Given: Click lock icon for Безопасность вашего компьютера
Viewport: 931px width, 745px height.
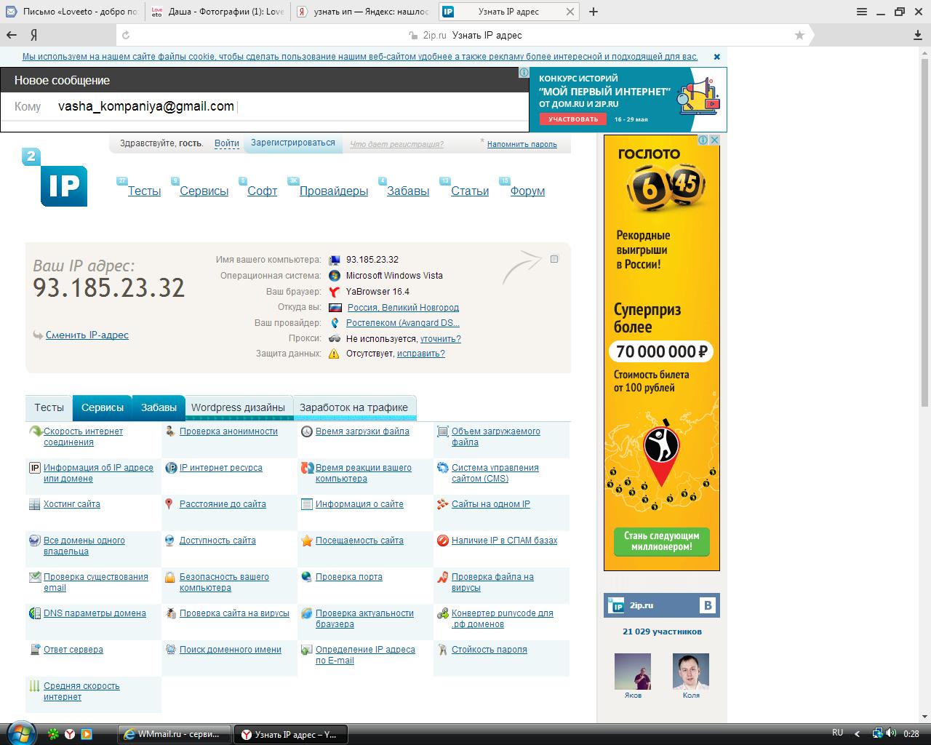Looking at the screenshot, I should [169, 577].
